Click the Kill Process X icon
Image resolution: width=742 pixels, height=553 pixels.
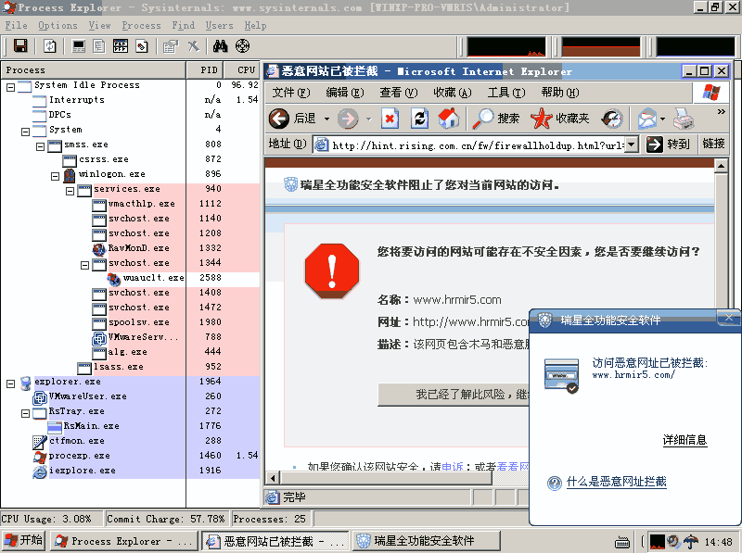(194, 46)
